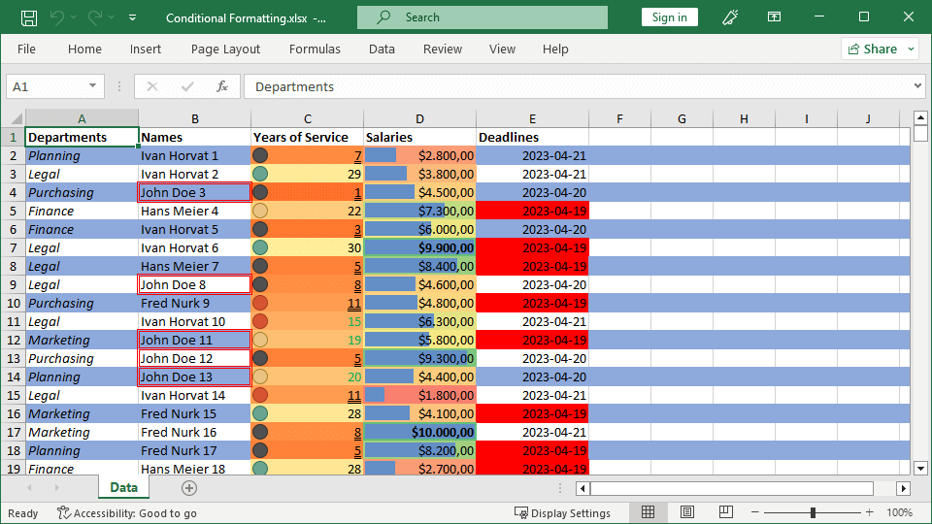Open the Coming Soon pen icon
Image resolution: width=932 pixels, height=524 pixels.
731,17
